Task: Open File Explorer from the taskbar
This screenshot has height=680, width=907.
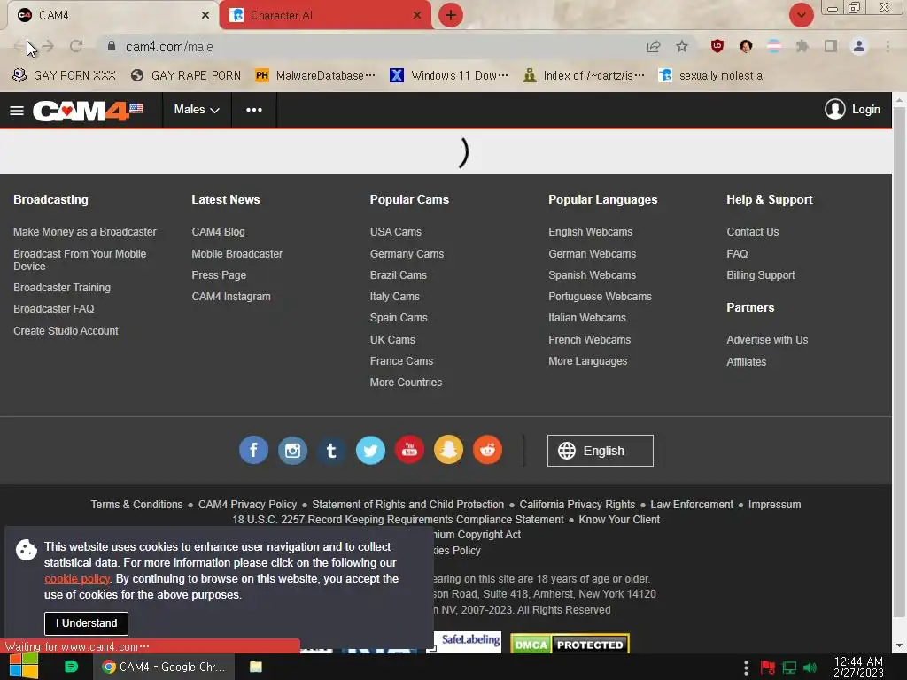Action: pos(256,667)
